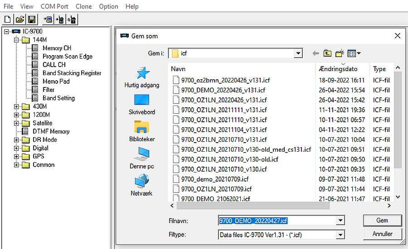Screen dimensions: 408x249
Task: Click the Save floppy disk toolbar icon
Action: [32, 19]
